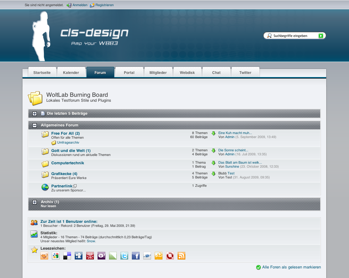Open the Grafikecke forum
Image resolution: width=349 pixels, height=278 pixels.
point(62,174)
